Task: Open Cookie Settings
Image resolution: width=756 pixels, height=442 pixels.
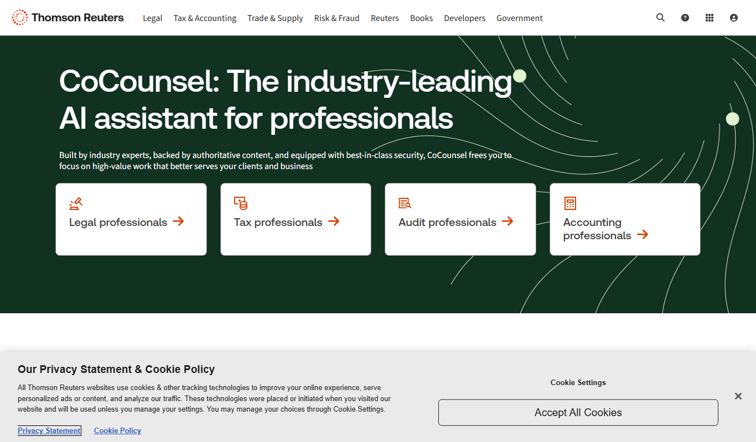Action: (578, 382)
